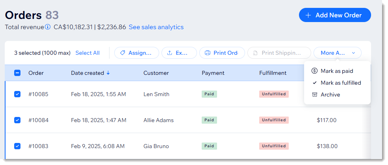The image size is (388, 165).
Task: Toggle the header select-all checkbox
Action: point(17,73)
